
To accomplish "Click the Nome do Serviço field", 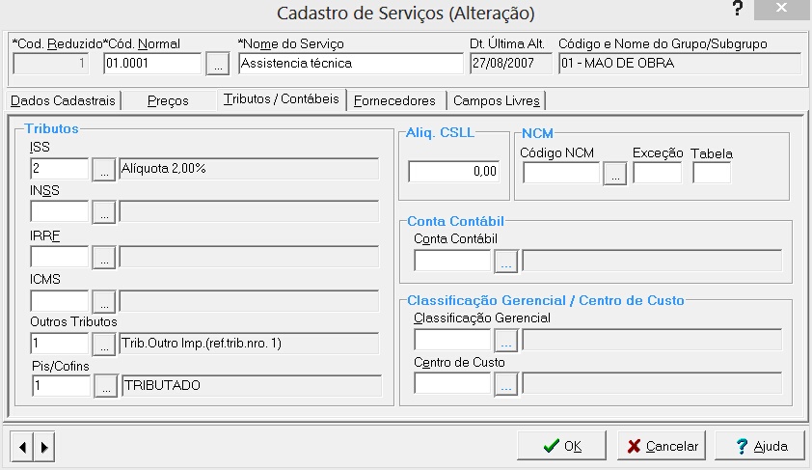I will 351,64.
